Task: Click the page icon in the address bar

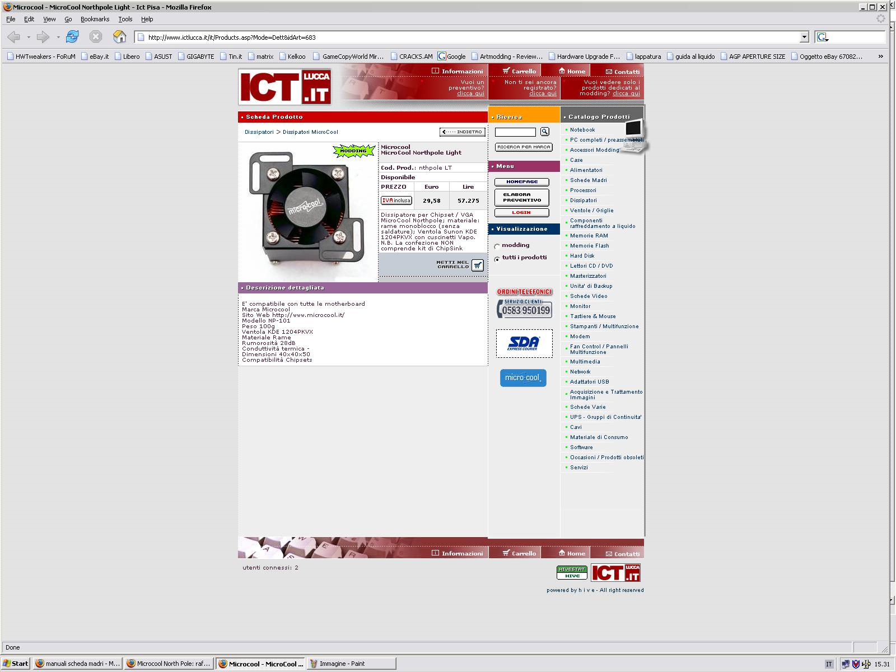Action: [x=141, y=38]
